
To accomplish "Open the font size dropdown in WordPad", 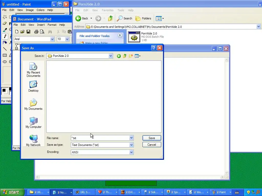I will point(67,39).
